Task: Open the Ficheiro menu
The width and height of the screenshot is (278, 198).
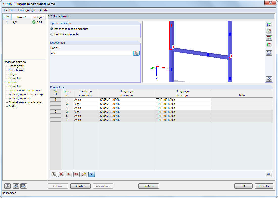Action: pos(9,10)
